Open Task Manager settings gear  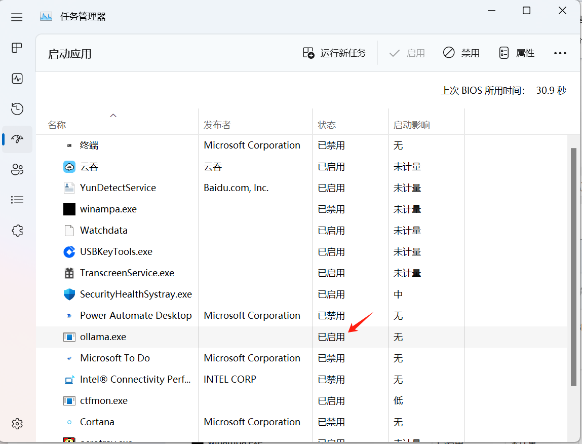17,424
